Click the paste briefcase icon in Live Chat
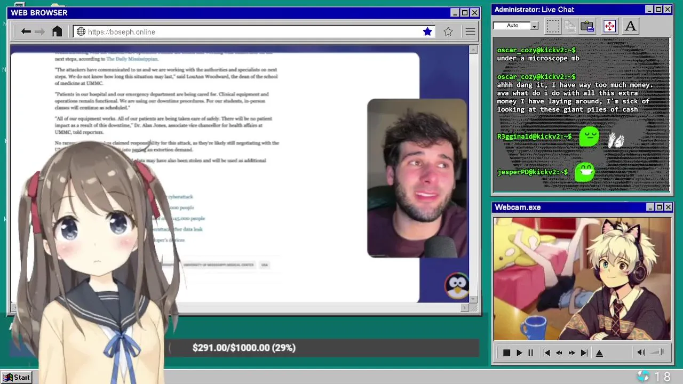Image resolution: width=683 pixels, height=384 pixels. point(587,26)
